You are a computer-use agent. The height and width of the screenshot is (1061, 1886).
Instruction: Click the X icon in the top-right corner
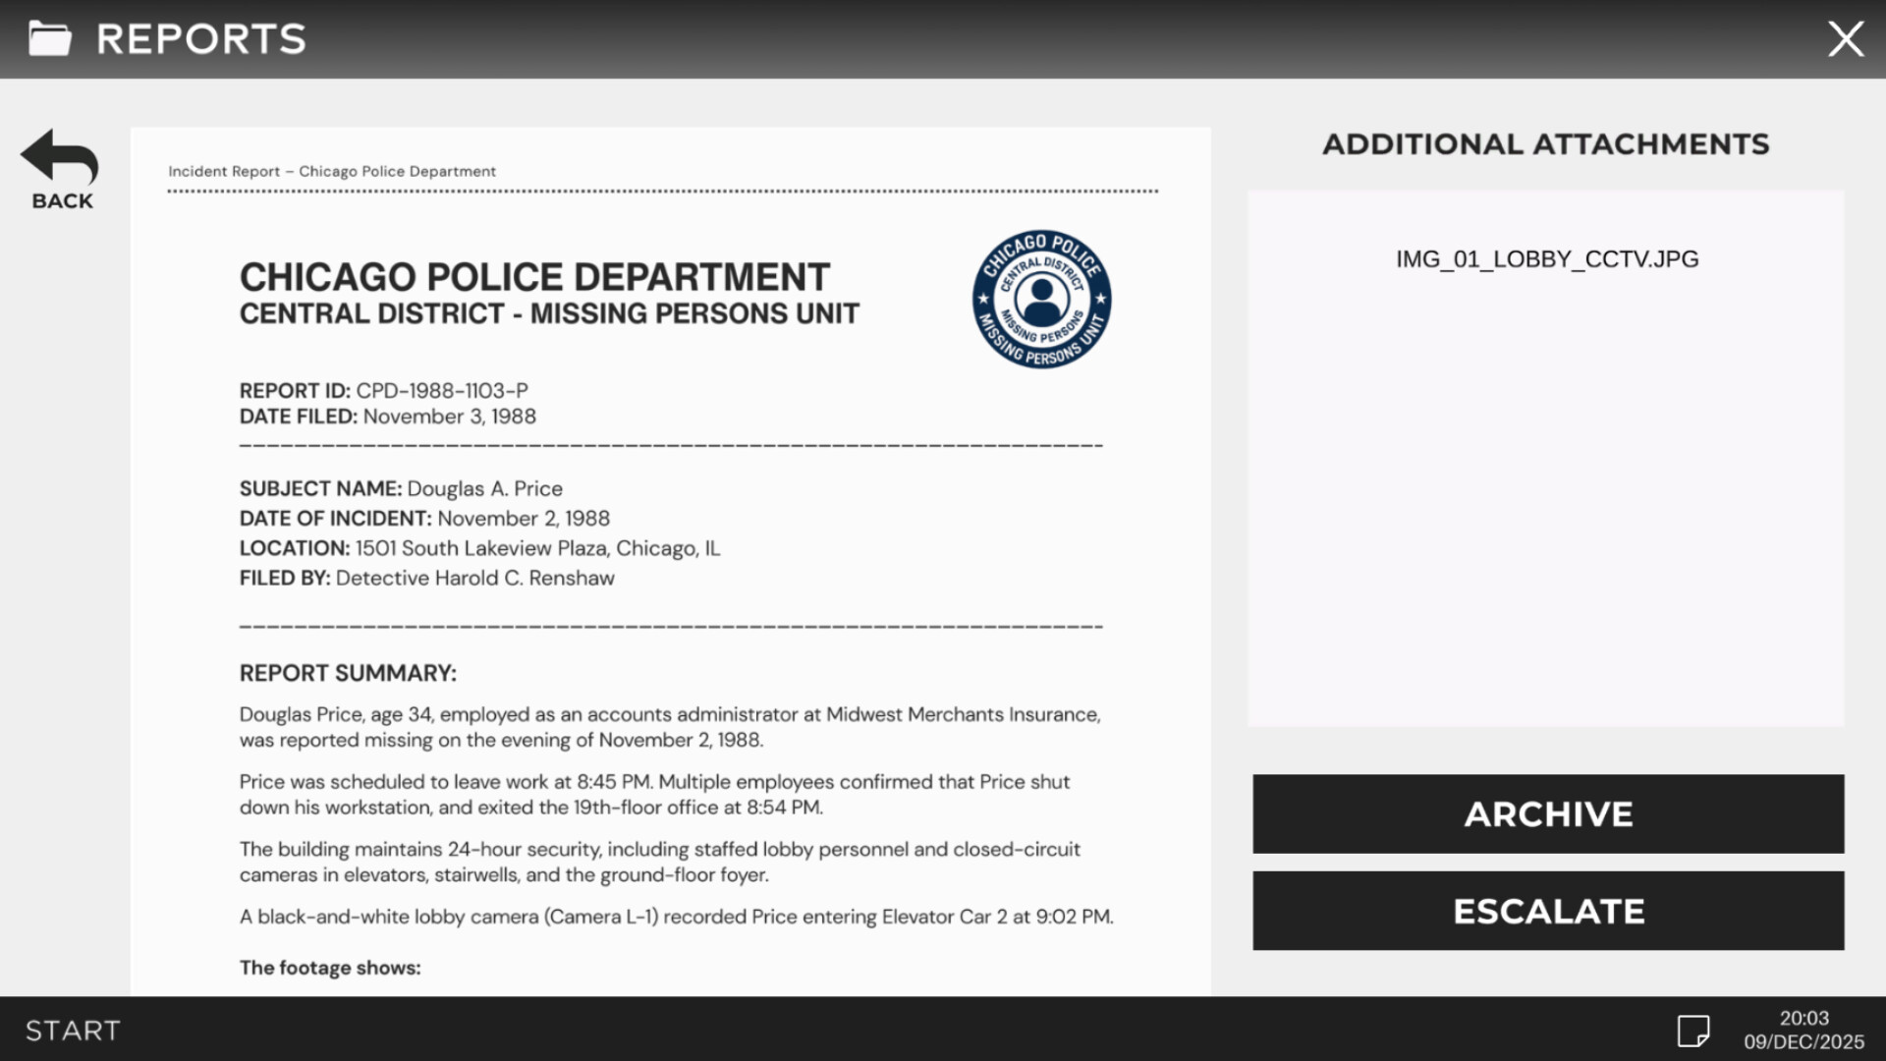coord(1848,39)
